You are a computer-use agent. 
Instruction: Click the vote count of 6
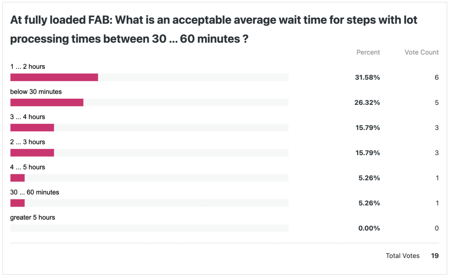pos(436,78)
